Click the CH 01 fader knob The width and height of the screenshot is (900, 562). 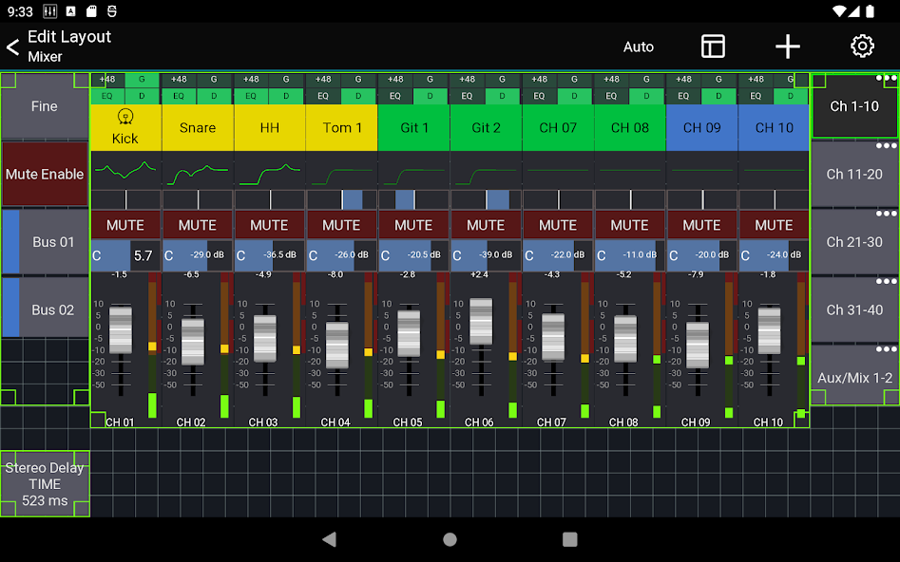click(x=121, y=330)
